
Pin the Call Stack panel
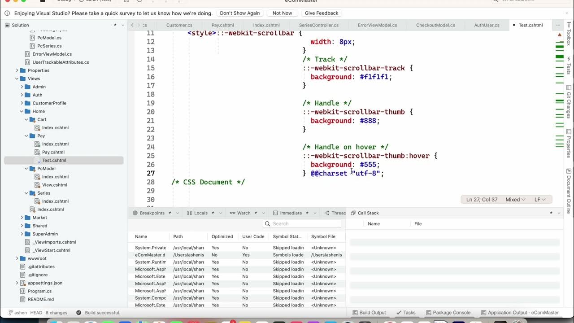click(551, 213)
